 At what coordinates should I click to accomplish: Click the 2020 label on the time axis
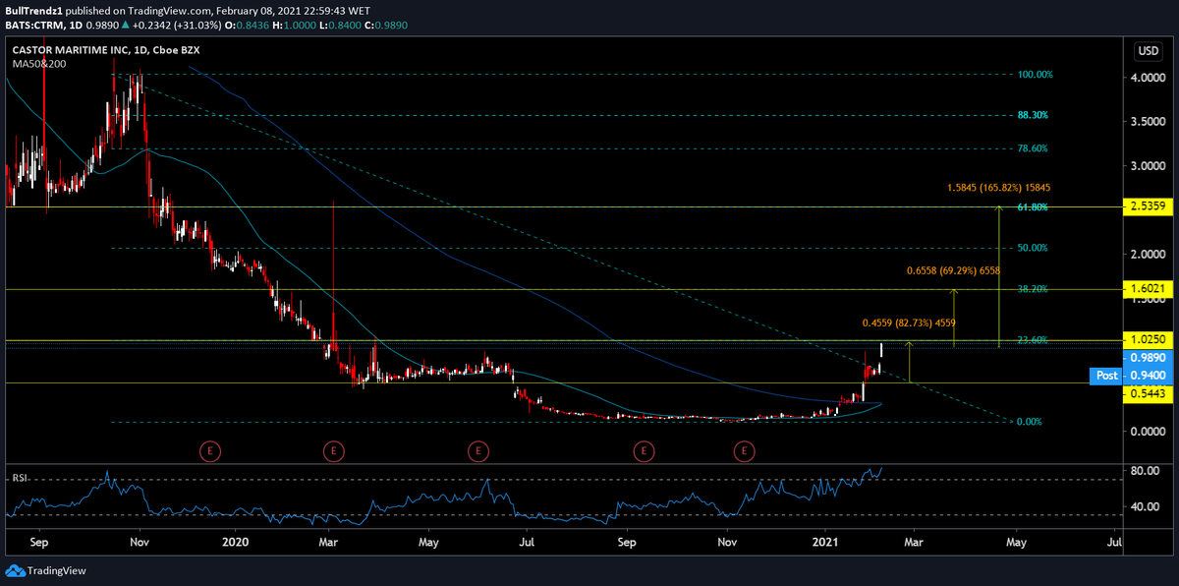236,541
